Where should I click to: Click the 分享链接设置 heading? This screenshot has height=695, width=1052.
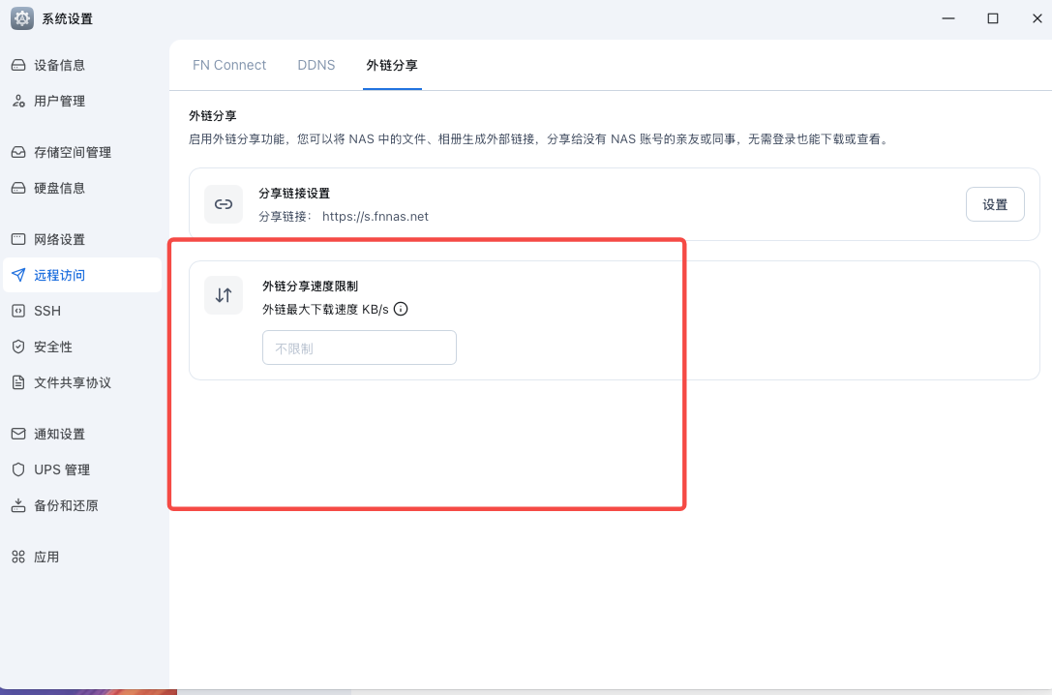pyautogui.click(x=294, y=194)
